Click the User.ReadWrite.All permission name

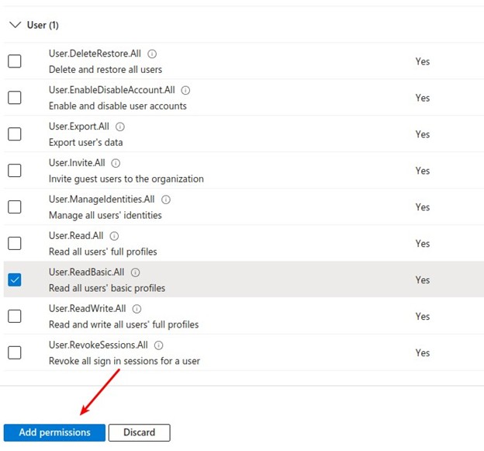point(88,309)
